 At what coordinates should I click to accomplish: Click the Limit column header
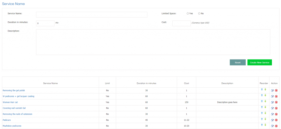(x=107, y=83)
